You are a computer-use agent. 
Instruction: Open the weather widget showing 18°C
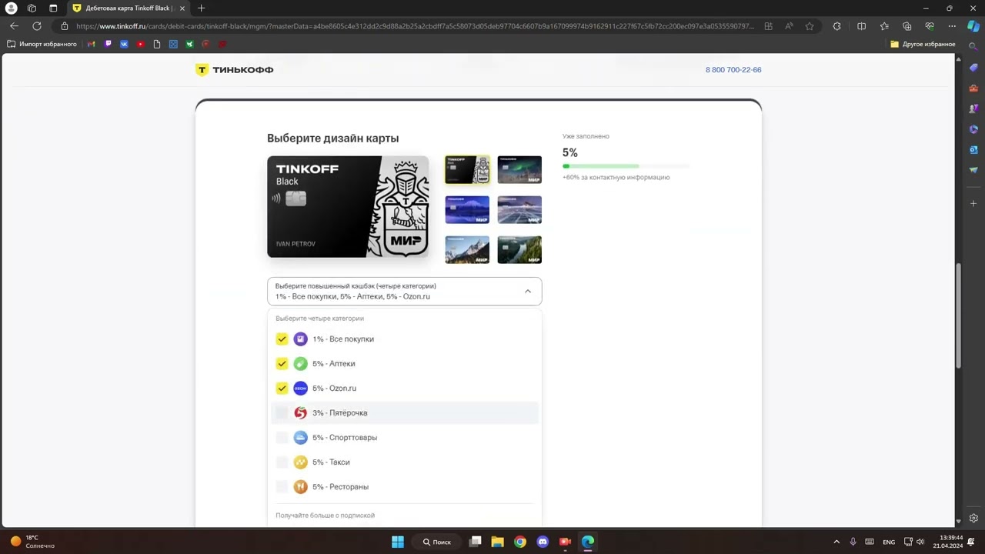coord(32,542)
